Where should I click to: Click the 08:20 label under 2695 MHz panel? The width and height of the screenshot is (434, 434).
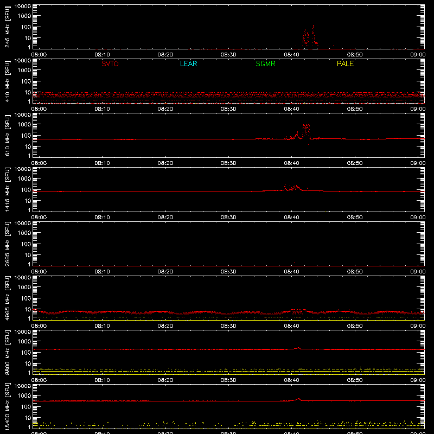[x=165, y=272]
